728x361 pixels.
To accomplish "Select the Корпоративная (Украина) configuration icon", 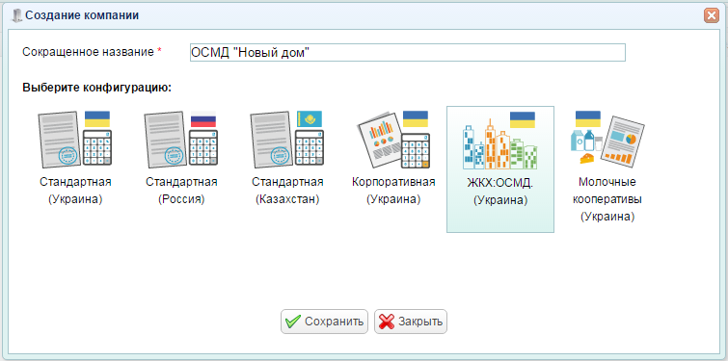I will pyautogui.click(x=393, y=140).
